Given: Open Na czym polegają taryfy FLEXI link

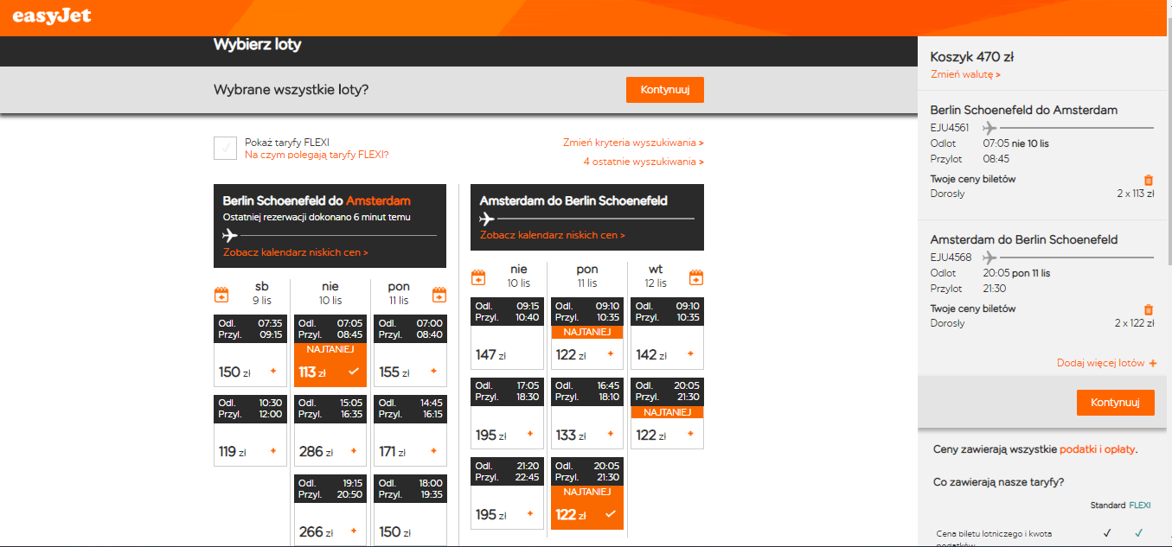Looking at the screenshot, I should click(317, 155).
